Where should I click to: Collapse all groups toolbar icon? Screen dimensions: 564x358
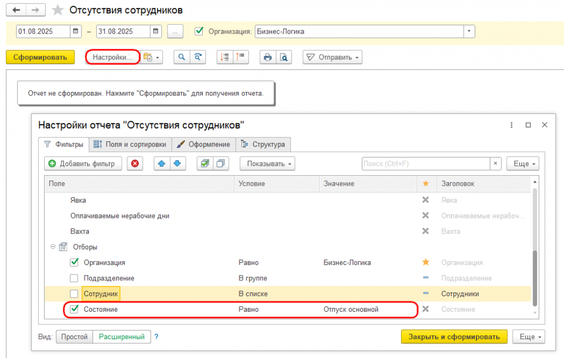pos(241,57)
